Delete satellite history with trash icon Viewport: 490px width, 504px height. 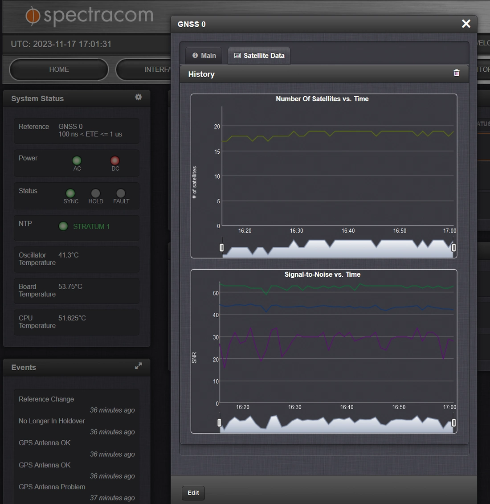(x=456, y=73)
